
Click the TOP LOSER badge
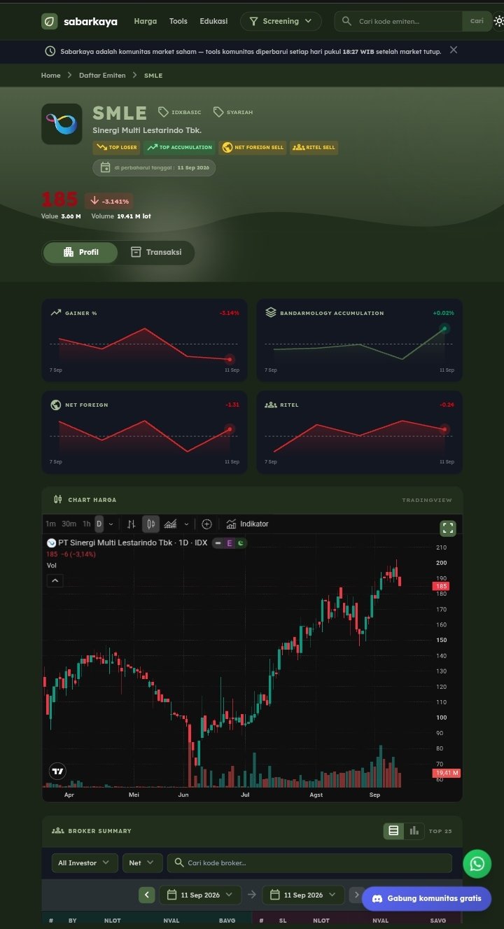coord(116,147)
